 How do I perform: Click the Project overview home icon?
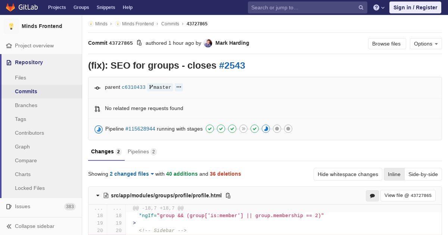tap(9, 46)
